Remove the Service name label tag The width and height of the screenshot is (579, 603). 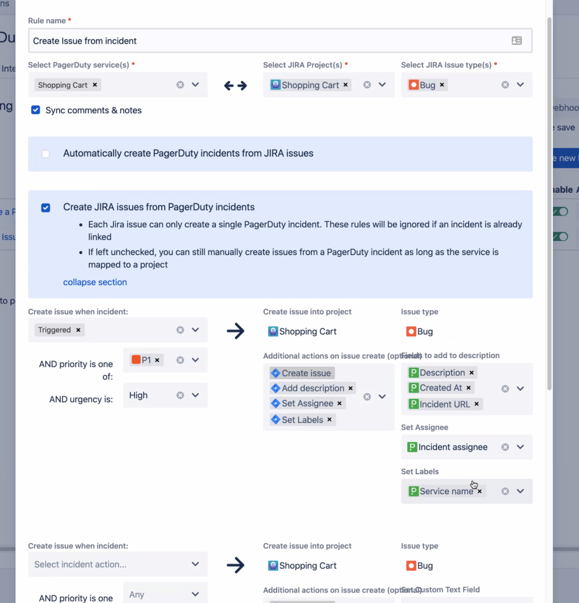tap(480, 492)
